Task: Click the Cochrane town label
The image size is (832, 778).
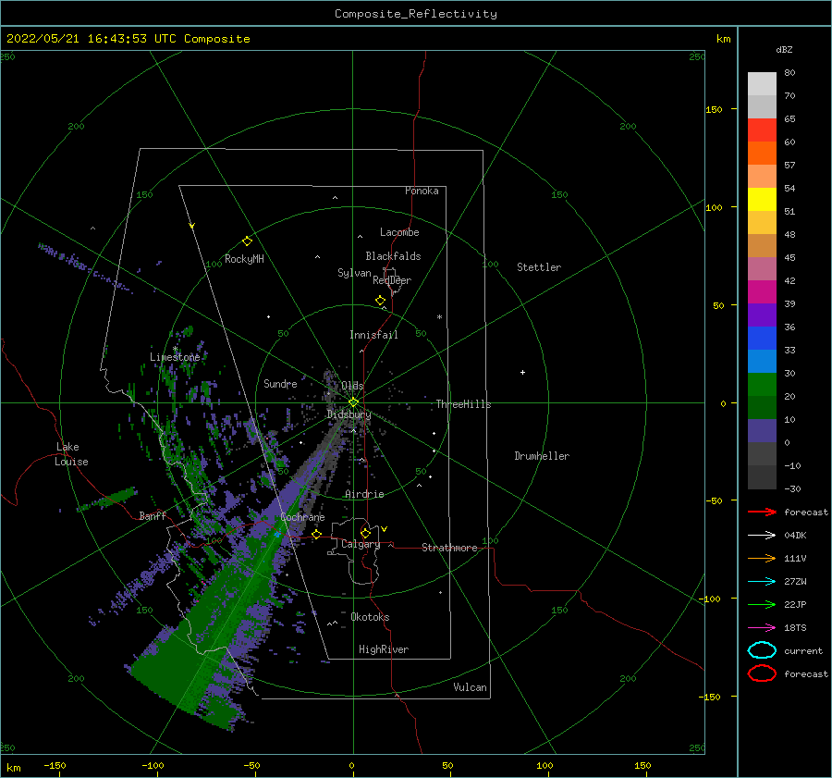Action: tap(302, 517)
